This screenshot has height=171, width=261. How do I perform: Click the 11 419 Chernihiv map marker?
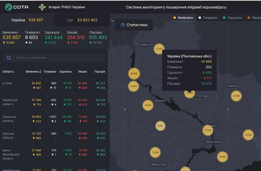(159, 49)
